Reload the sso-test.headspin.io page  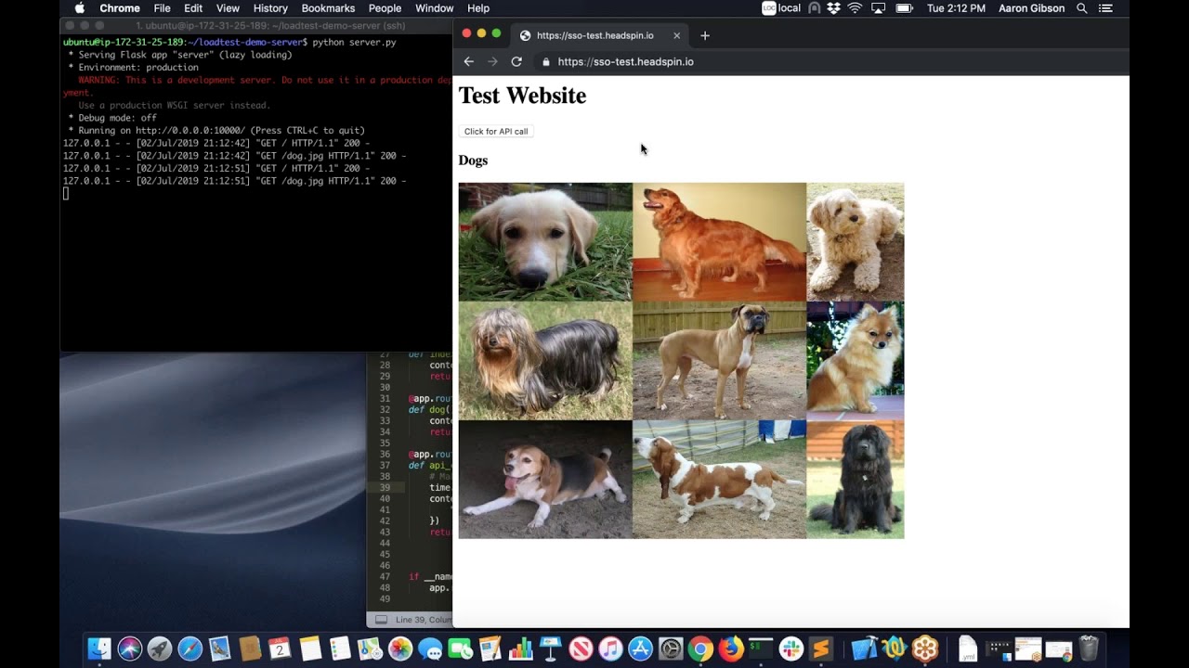(516, 61)
